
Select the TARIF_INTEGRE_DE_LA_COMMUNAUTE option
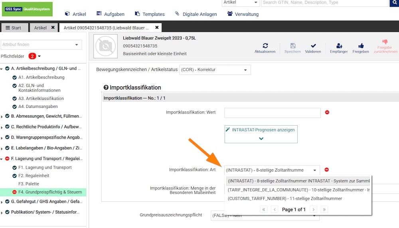[x=298, y=190]
